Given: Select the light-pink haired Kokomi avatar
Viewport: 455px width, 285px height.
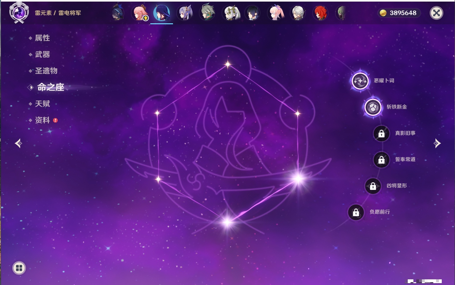Looking at the screenshot, I should click(x=276, y=13).
